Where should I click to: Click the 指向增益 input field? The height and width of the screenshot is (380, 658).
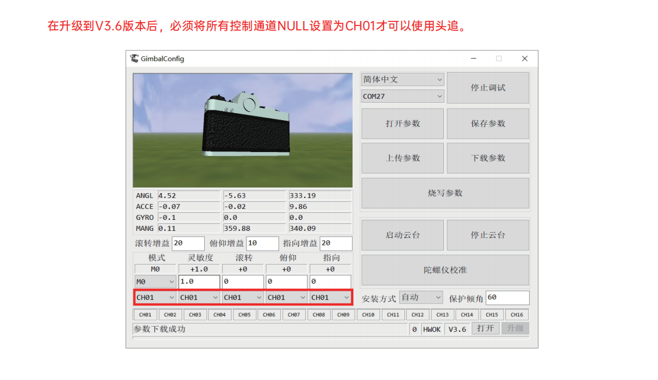336,243
